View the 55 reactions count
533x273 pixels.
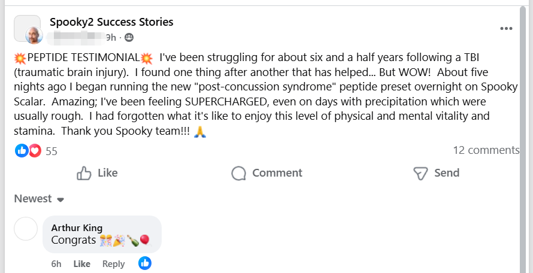[52, 151]
